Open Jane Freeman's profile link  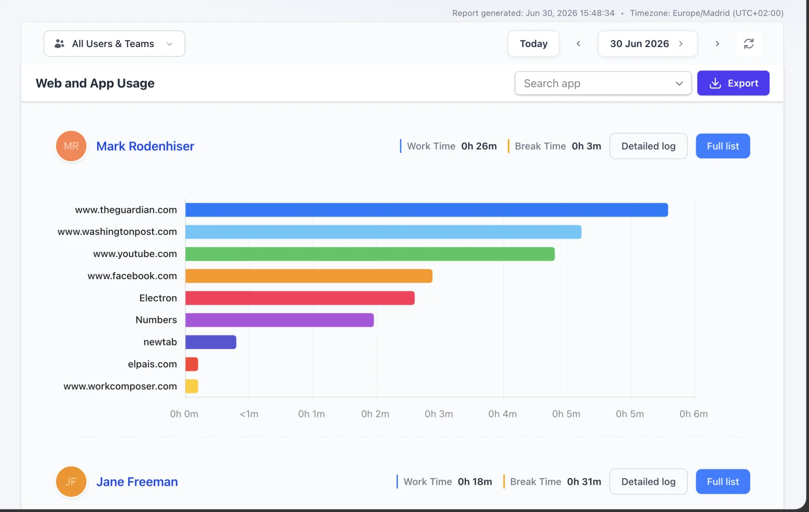pyautogui.click(x=137, y=482)
